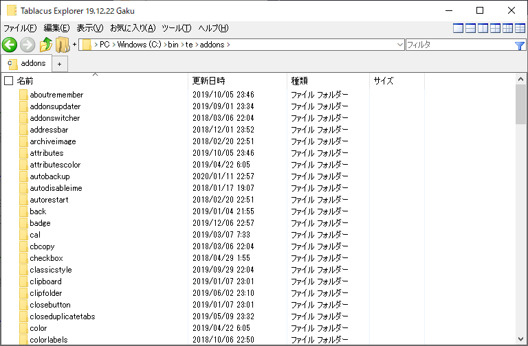Navigate to PC in breadcrumb path
Screen dimensions: 528x346
point(104,45)
